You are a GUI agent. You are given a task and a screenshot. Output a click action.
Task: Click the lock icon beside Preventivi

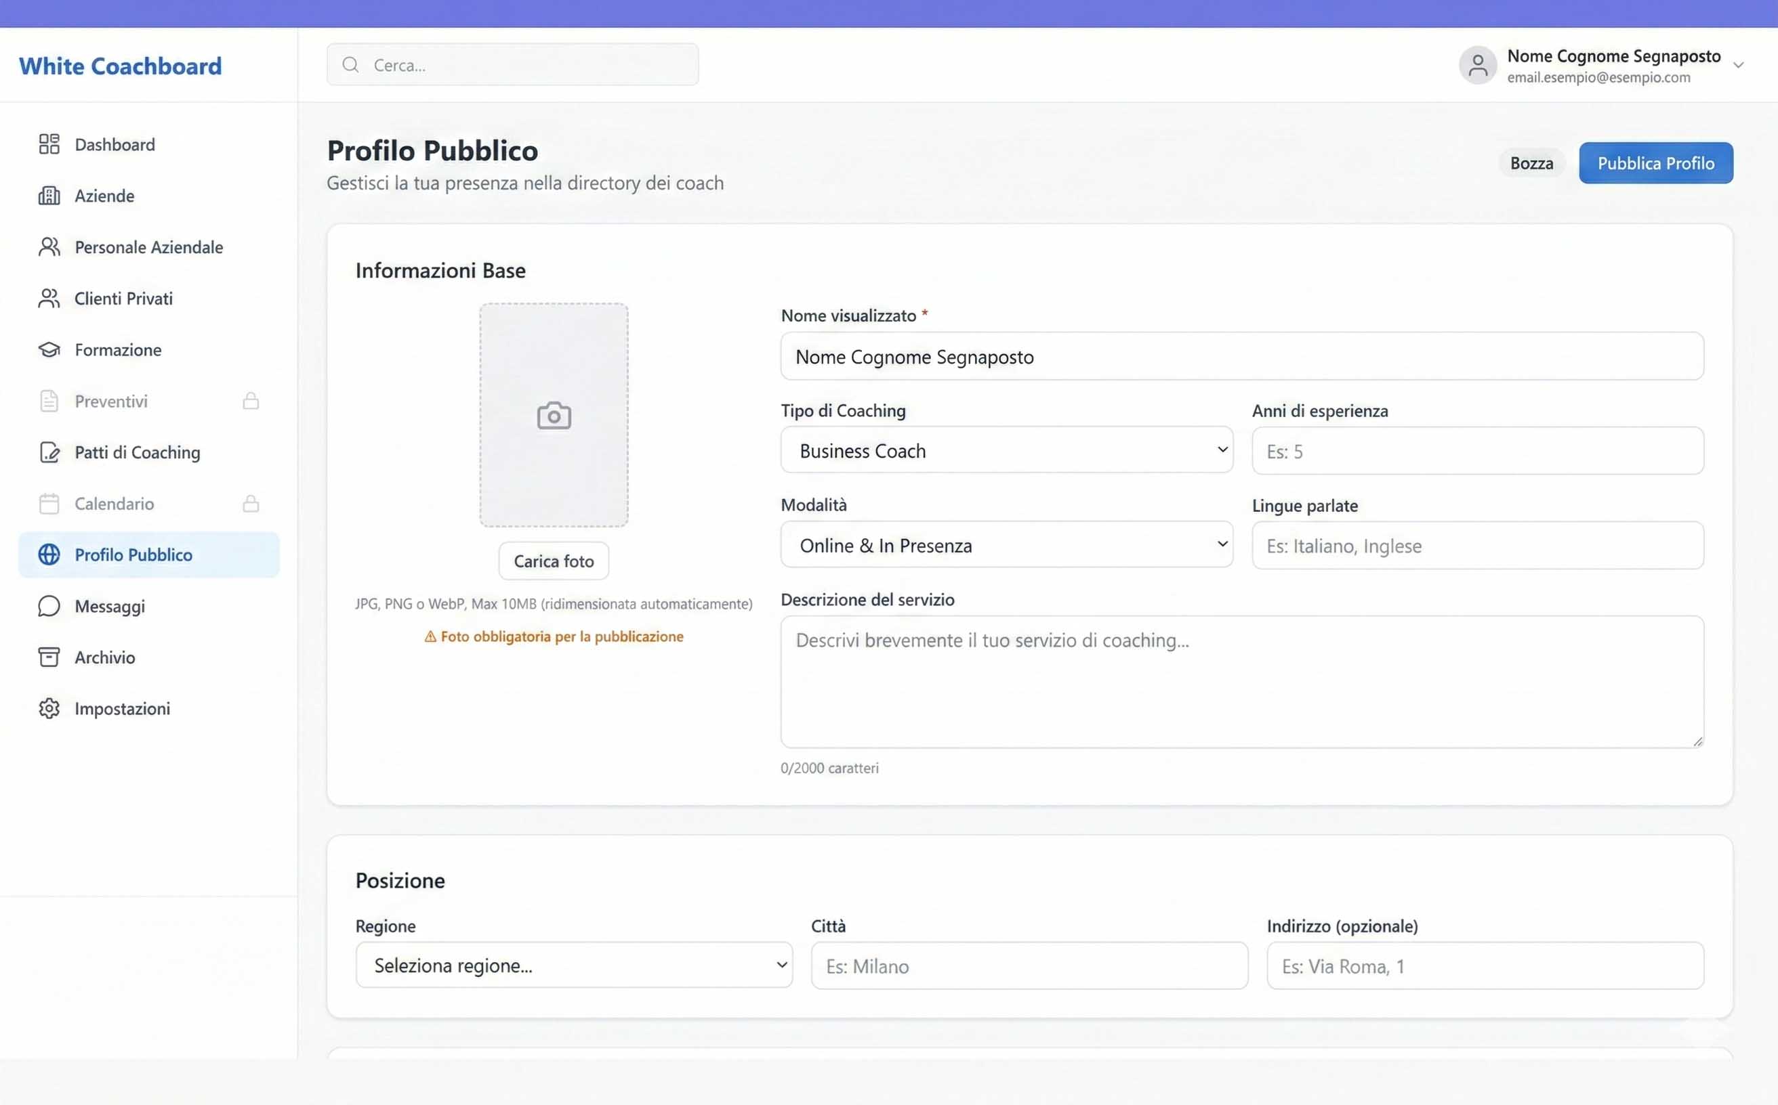click(x=251, y=400)
